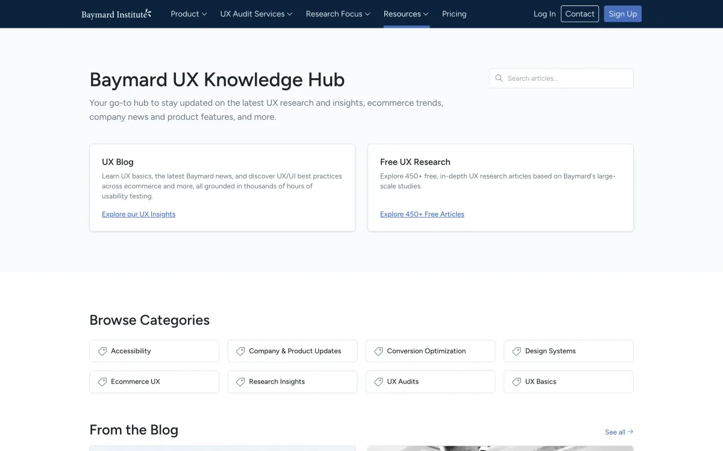
Task: Focus the Search articles field
Action: pyautogui.click(x=562, y=78)
